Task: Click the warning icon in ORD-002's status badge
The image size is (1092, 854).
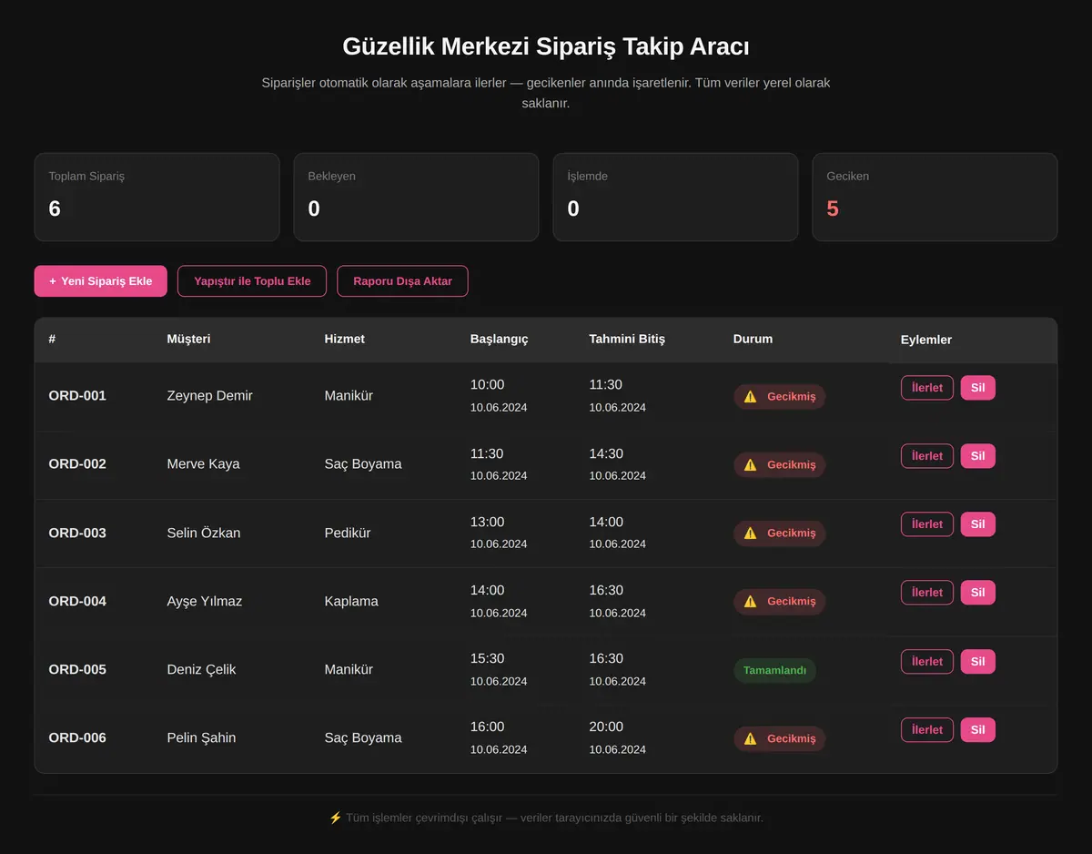Action: [x=750, y=464]
